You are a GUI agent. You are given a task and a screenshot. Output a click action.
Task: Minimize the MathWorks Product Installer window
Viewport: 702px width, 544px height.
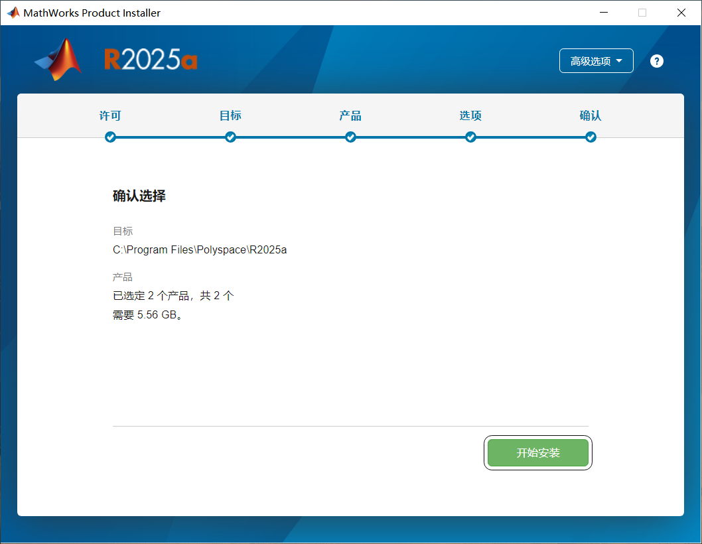[604, 13]
